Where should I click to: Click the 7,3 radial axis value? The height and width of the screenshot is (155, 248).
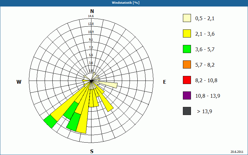coord(91,47)
